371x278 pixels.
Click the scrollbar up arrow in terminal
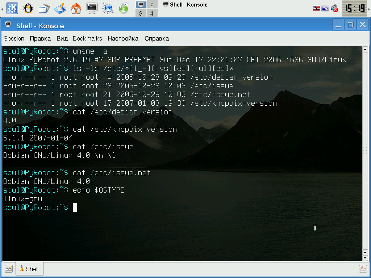[365, 49]
